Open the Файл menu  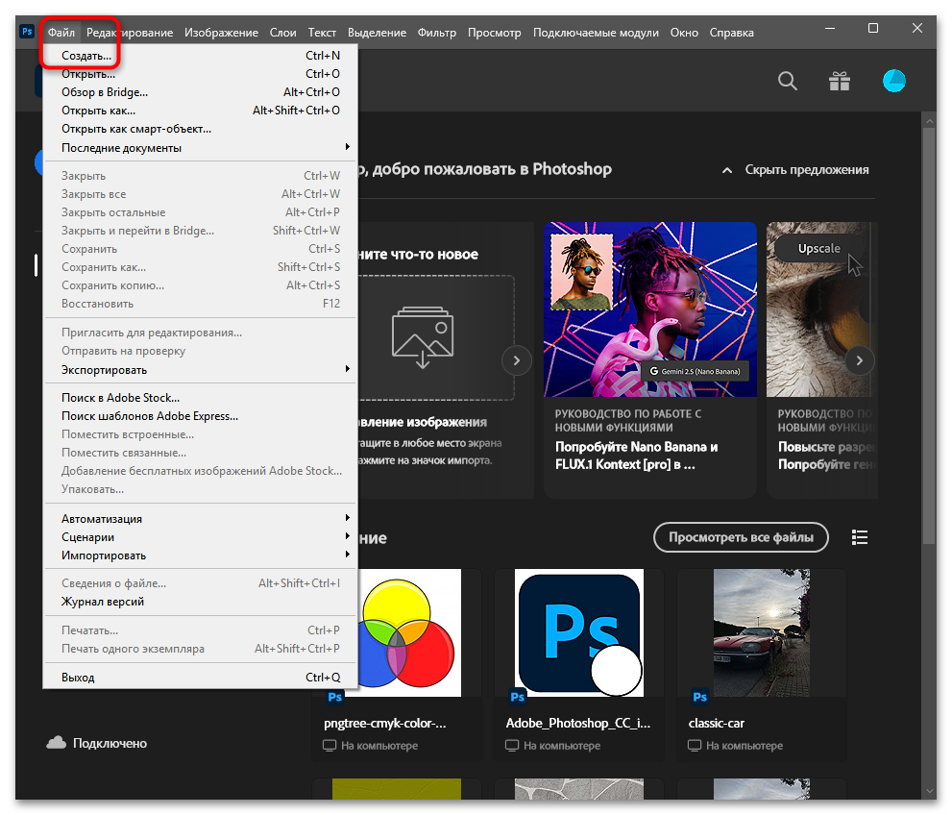(61, 32)
